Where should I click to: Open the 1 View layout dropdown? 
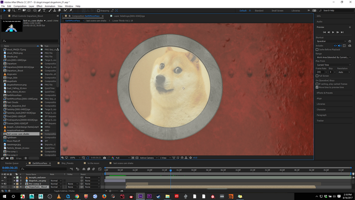pyautogui.click(x=165, y=158)
